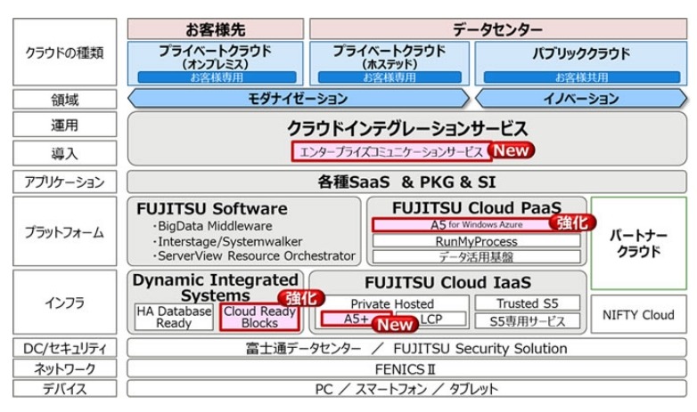The height and width of the screenshot is (412, 697).
Task: Click the DC/セキュリティ row label
Action: [x=65, y=348]
